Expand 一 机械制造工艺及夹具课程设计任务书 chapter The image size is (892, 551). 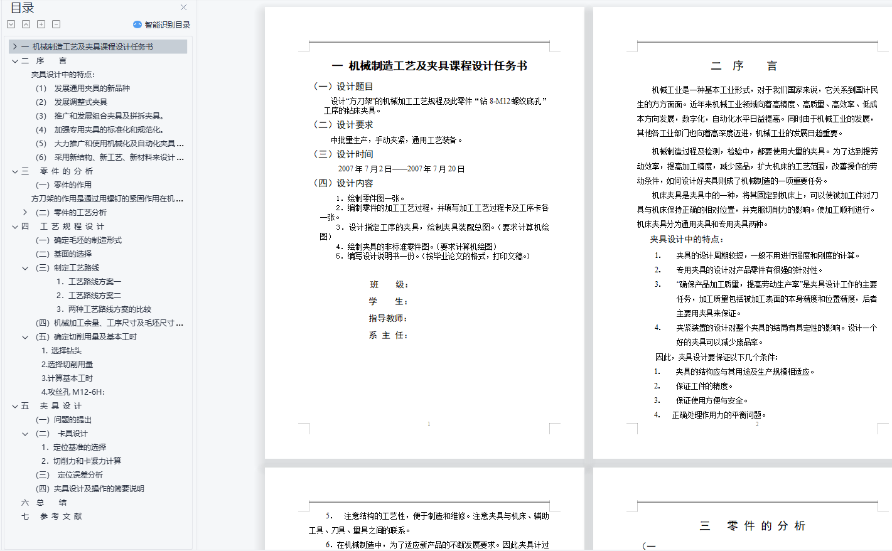click(x=14, y=46)
